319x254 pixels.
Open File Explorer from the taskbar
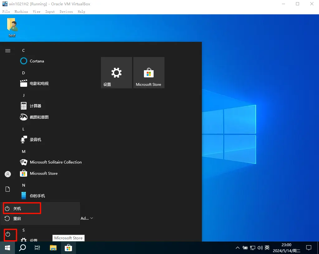tap(53, 248)
